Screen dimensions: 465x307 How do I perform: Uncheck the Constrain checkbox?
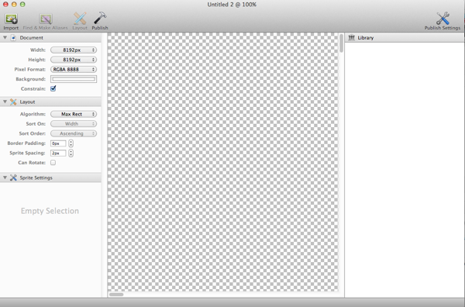[x=53, y=88]
